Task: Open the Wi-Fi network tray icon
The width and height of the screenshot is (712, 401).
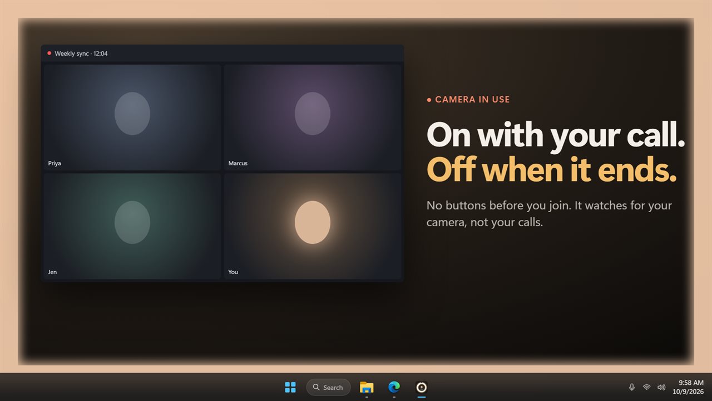Action: click(x=646, y=387)
